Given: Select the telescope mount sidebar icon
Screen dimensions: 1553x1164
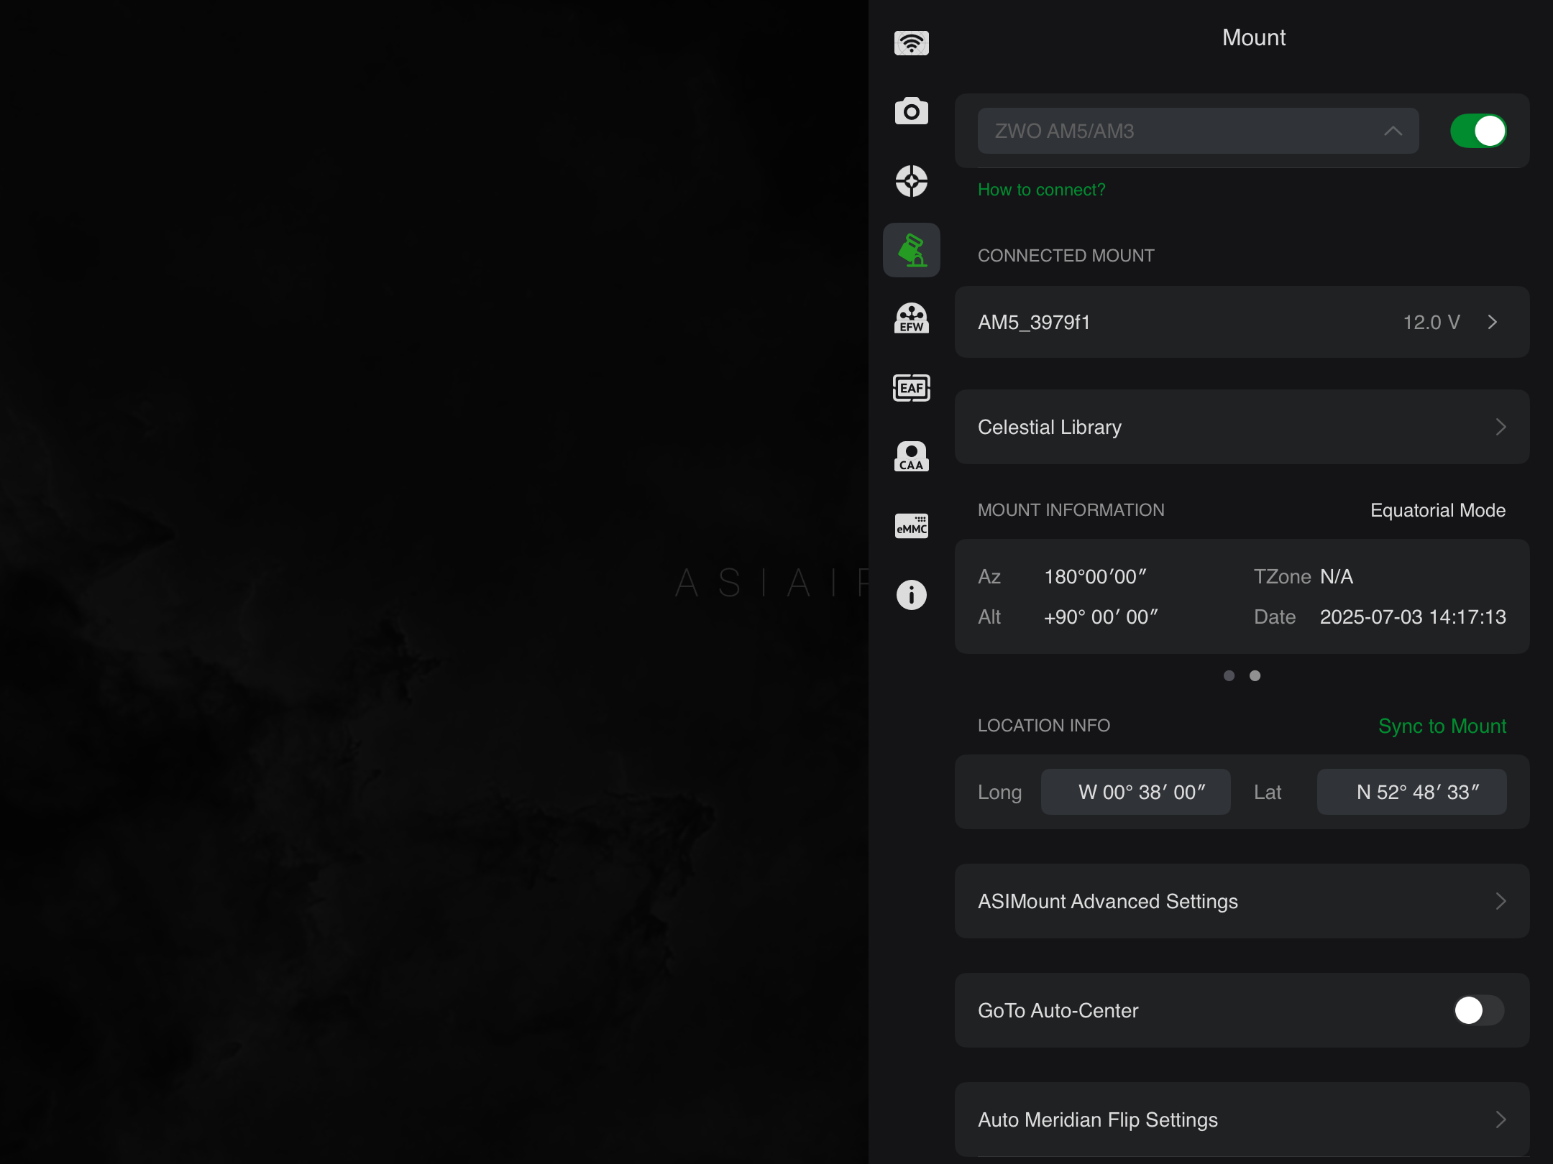Looking at the screenshot, I should click(911, 250).
